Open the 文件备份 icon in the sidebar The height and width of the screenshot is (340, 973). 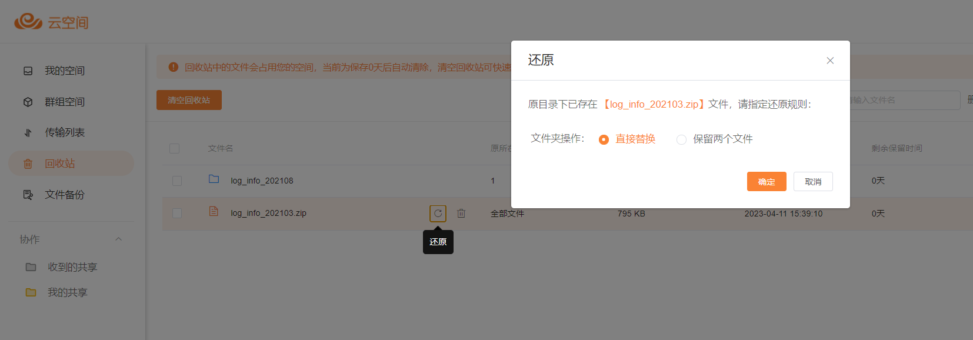pyautogui.click(x=28, y=195)
